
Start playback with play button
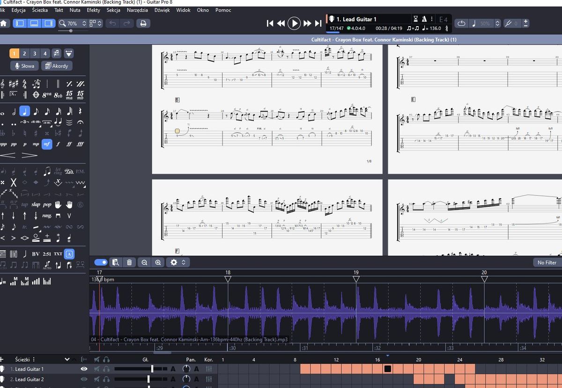tap(294, 23)
